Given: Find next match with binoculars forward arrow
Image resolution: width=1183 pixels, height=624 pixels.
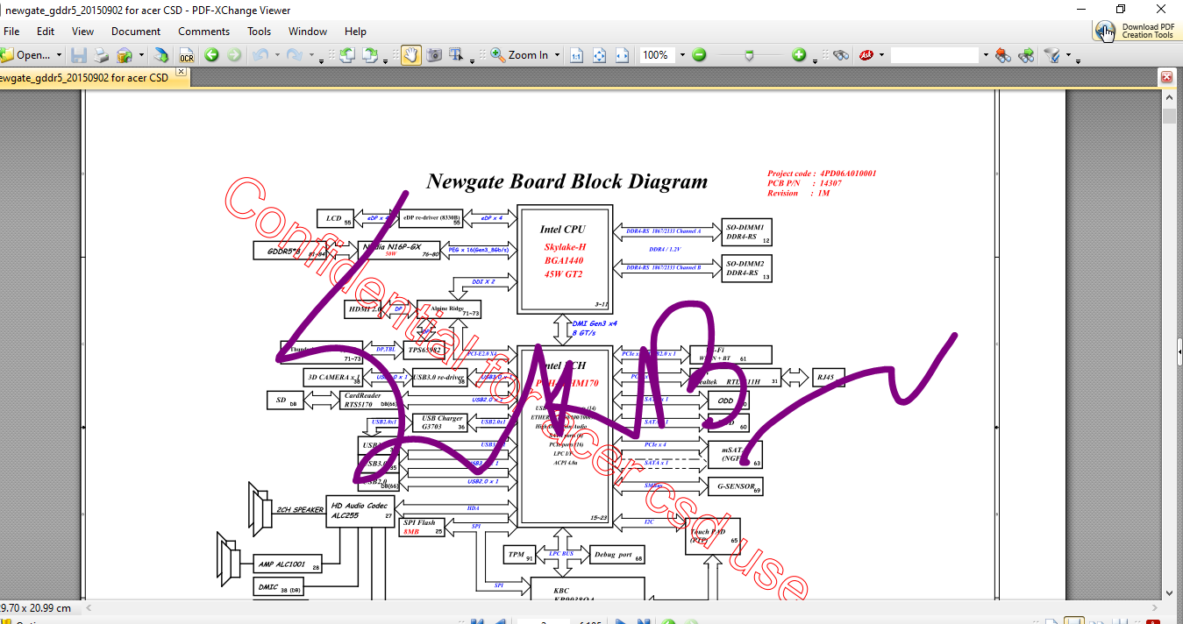Looking at the screenshot, I should pos(1026,55).
